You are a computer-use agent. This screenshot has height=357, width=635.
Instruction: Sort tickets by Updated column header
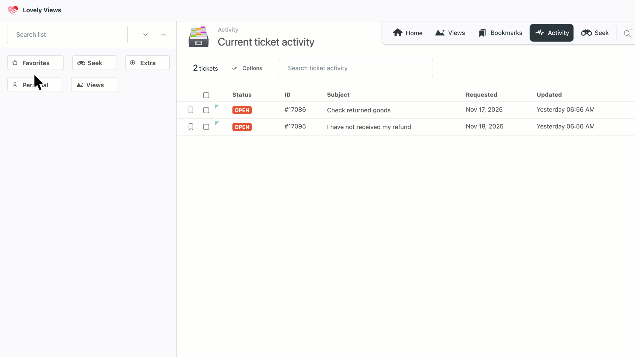[549, 95]
